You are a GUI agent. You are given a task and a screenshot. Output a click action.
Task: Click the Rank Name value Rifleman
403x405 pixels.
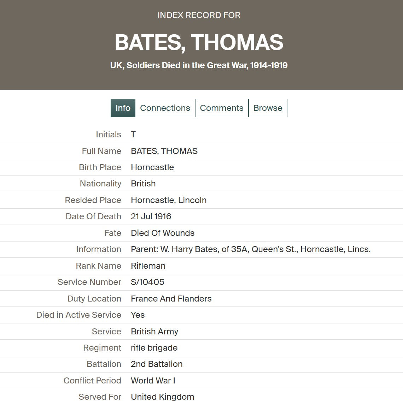148,266
